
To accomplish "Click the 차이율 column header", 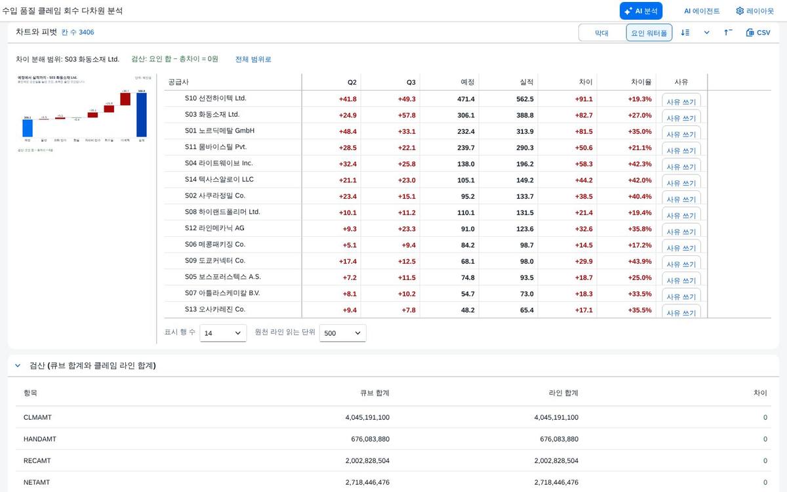I will [626, 82].
